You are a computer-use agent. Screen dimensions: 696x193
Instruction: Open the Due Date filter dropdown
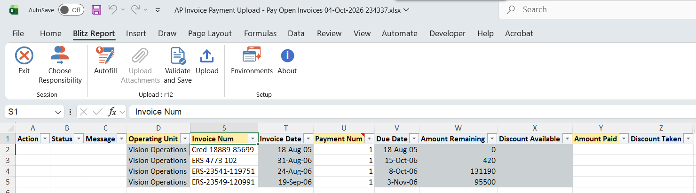[x=414, y=139]
